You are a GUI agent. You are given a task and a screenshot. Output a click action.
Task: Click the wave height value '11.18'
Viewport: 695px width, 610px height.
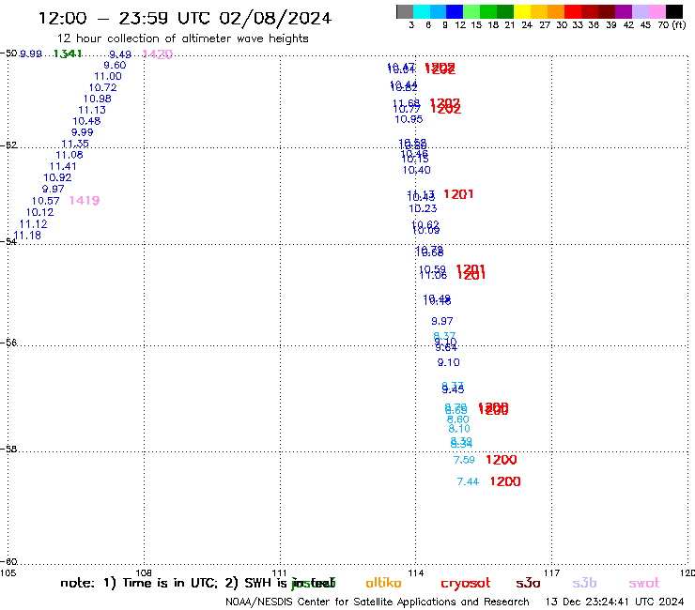coord(27,236)
